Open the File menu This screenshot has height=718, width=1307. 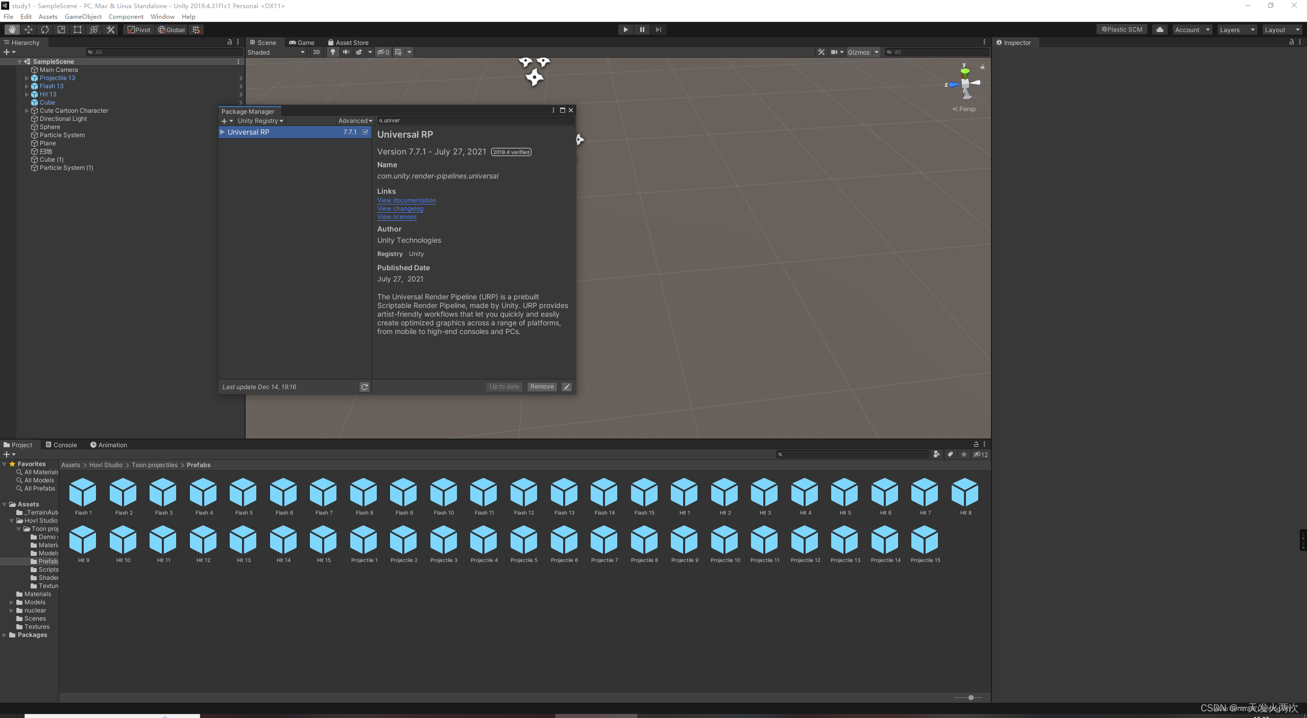pyautogui.click(x=9, y=16)
